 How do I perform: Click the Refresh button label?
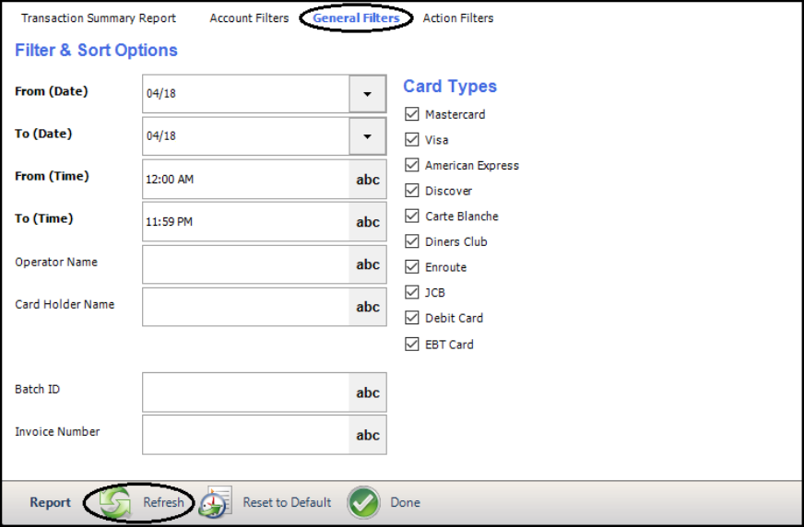click(163, 502)
